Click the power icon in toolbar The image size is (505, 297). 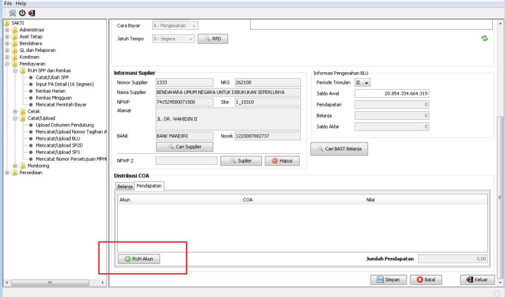[22, 13]
